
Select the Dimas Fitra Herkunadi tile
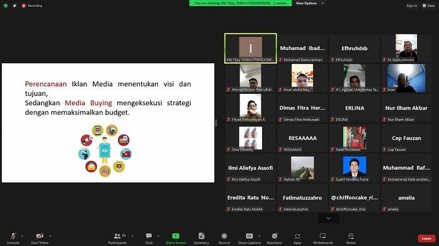pos(302,108)
